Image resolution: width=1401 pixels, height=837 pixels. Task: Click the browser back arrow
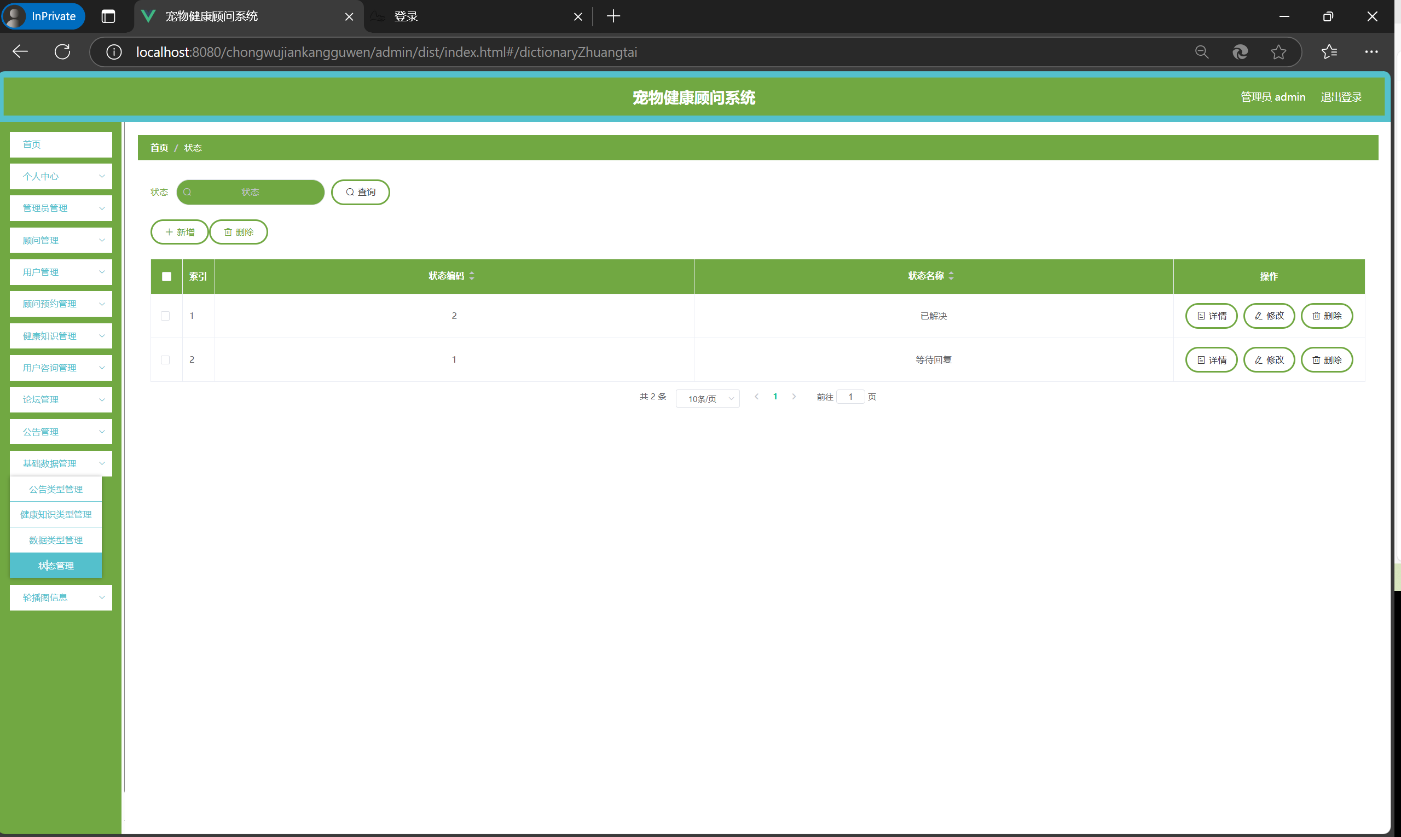coord(20,52)
